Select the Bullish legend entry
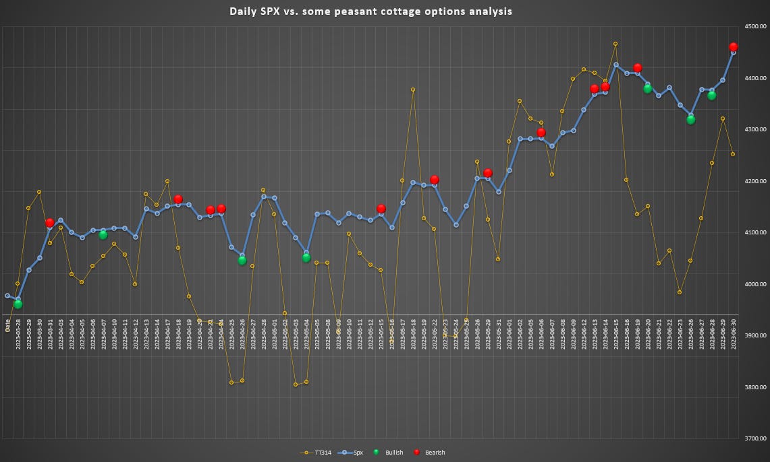The height and width of the screenshot is (462, 770). pos(388,453)
